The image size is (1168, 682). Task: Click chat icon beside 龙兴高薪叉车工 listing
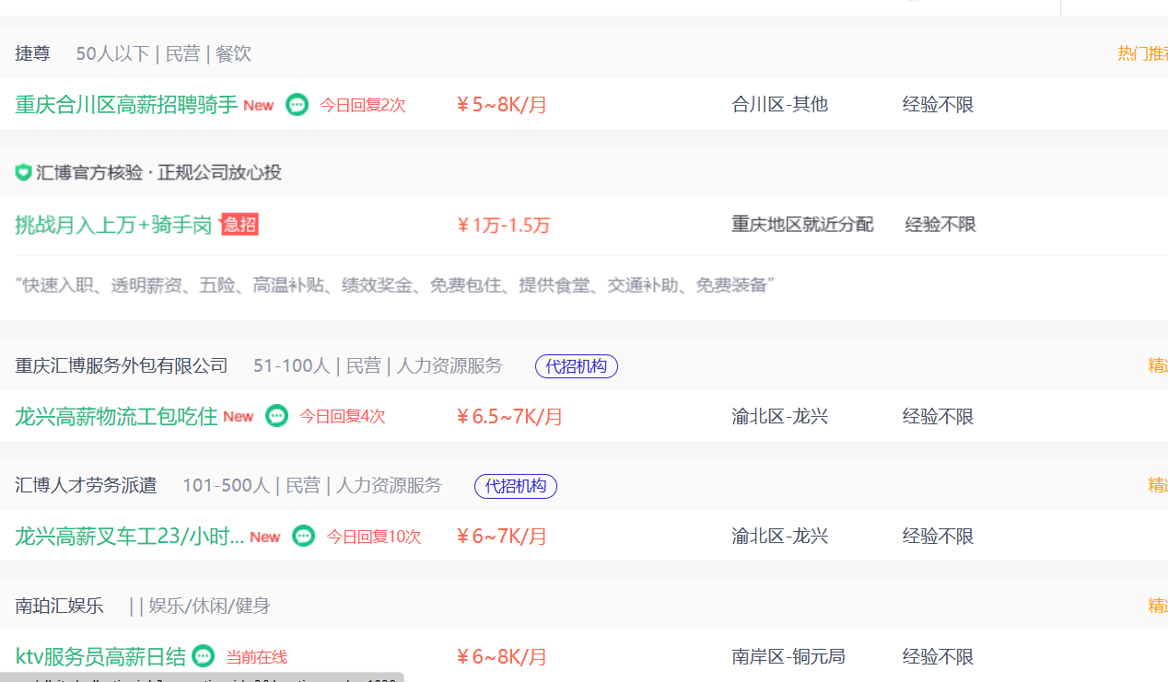(303, 536)
